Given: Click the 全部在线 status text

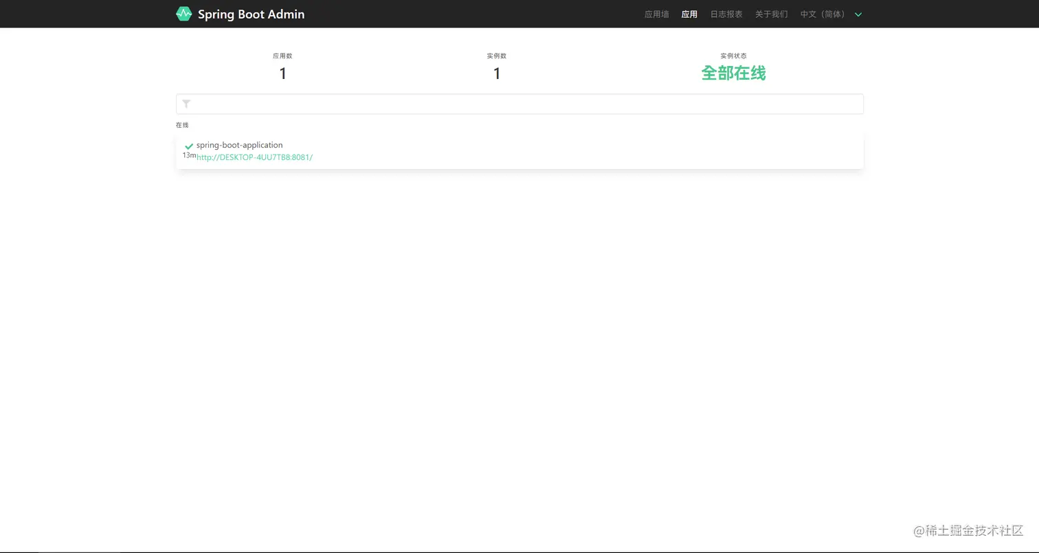Looking at the screenshot, I should point(733,73).
